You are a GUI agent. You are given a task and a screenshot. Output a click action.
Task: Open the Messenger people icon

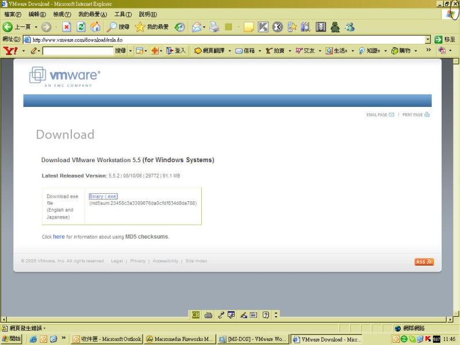point(350,27)
